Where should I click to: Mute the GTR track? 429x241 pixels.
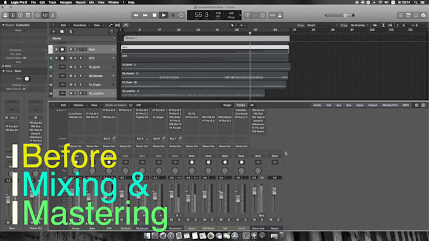pos(71,58)
